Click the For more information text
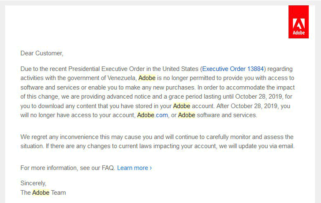The height and width of the screenshot is (203, 321). [x=49, y=168]
